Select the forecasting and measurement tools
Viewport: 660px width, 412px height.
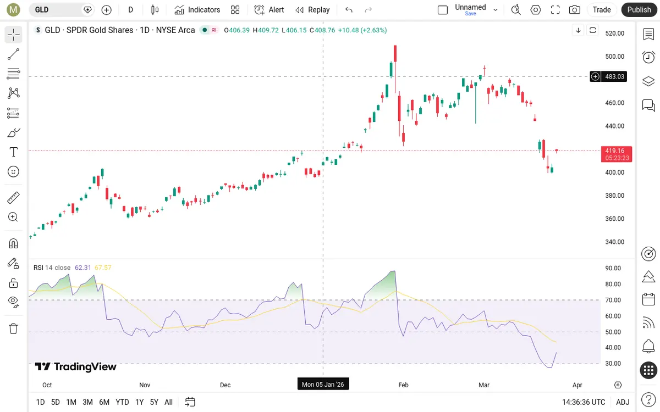coord(14,113)
